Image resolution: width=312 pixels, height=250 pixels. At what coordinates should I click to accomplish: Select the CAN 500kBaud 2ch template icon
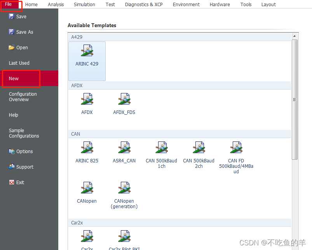[199, 147]
